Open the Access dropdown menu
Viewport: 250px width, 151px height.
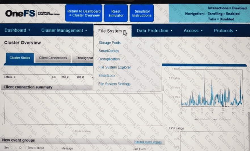click(x=193, y=31)
